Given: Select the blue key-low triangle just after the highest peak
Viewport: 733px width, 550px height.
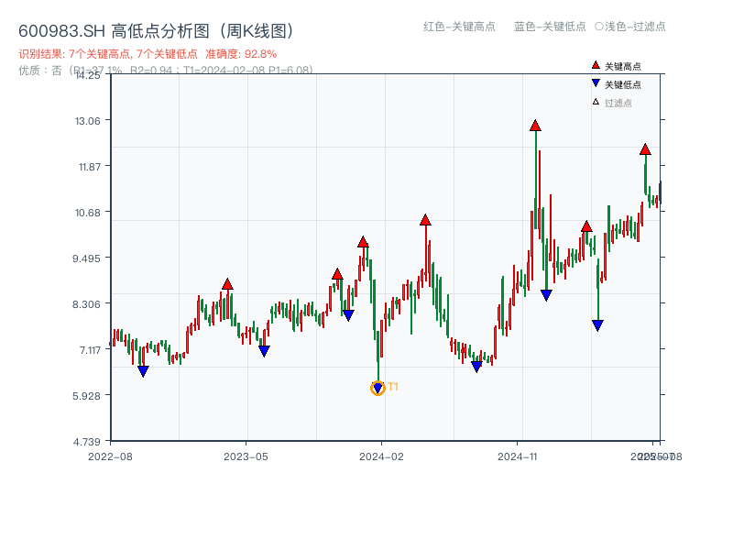Looking at the screenshot, I should click(546, 295).
